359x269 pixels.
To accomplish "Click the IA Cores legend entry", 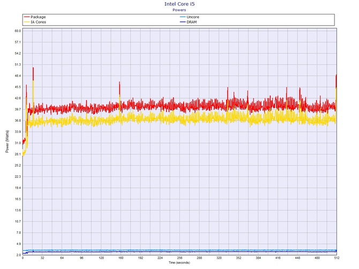I will (x=35, y=22).
